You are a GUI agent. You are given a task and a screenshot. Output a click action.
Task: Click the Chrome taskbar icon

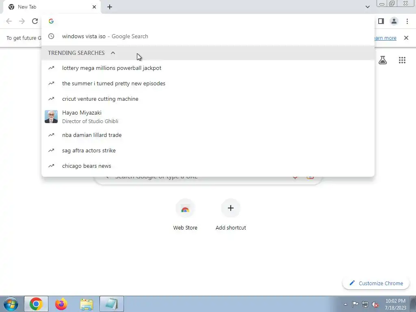pyautogui.click(x=36, y=304)
